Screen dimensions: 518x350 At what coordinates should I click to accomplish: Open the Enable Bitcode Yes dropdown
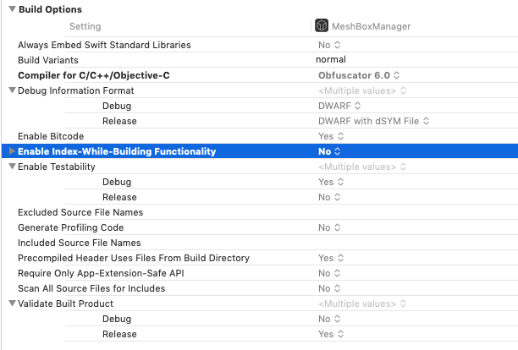coord(329,136)
